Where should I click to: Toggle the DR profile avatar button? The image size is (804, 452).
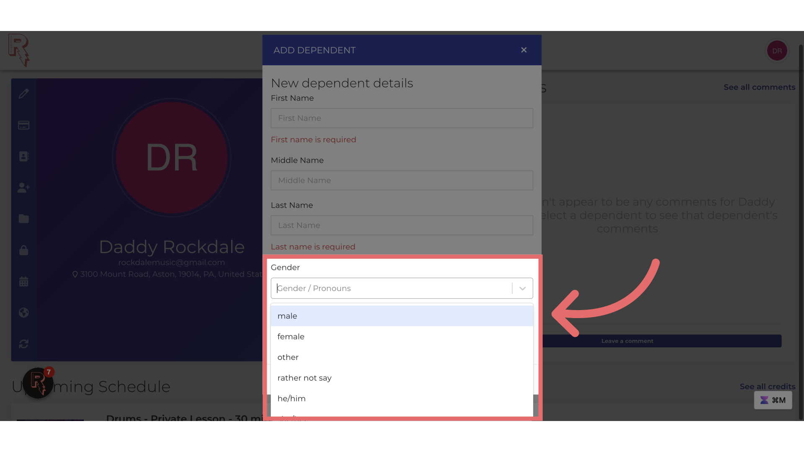coord(777,50)
